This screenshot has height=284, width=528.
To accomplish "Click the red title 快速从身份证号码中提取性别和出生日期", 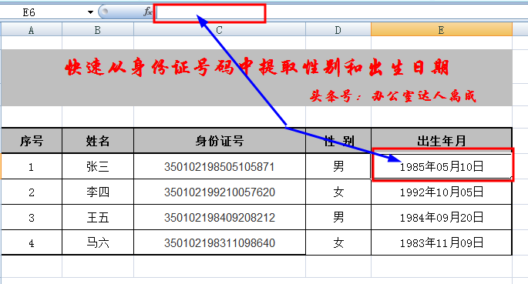I will tap(257, 67).
